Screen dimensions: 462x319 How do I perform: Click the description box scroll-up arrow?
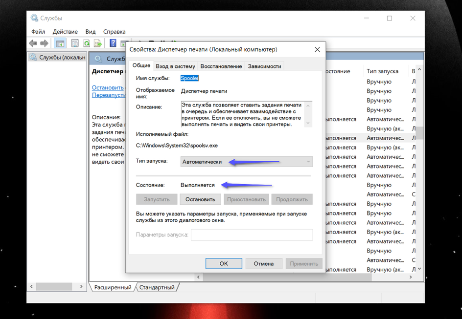coord(308,106)
